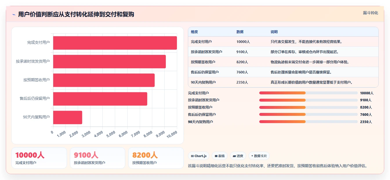The width and height of the screenshot is (390, 180).
Task: Click the progress bar showing 7600人
Action: click(x=309, y=114)
